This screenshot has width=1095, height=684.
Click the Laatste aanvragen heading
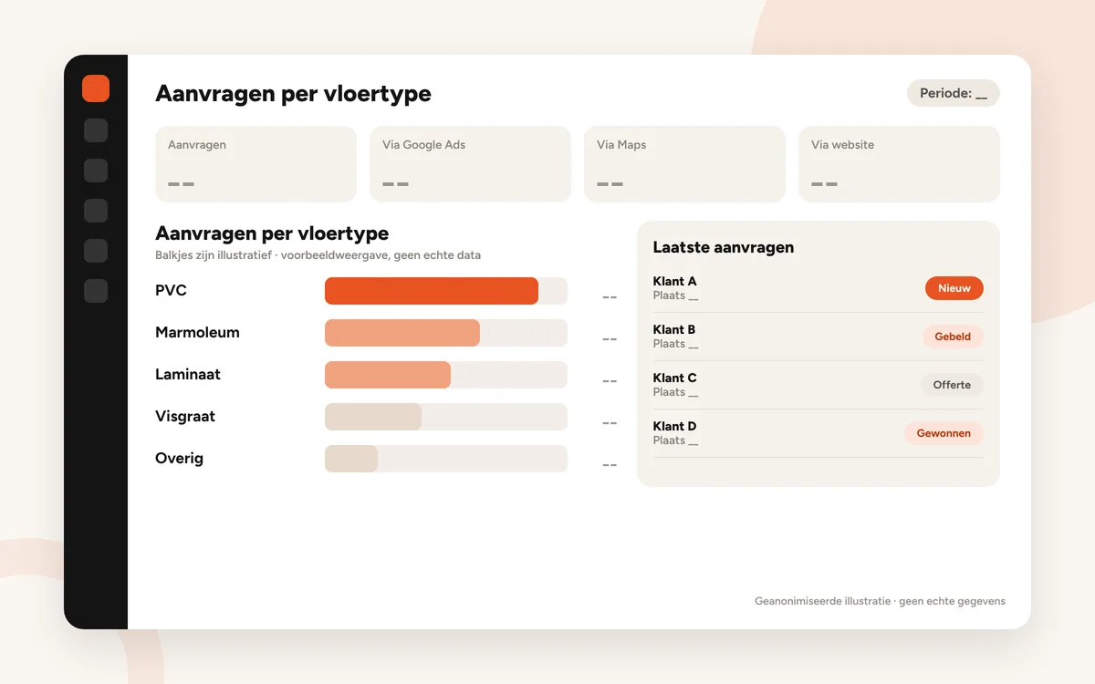724,247
